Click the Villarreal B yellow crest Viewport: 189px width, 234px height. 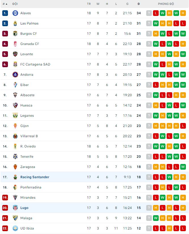tap(15, 136)
